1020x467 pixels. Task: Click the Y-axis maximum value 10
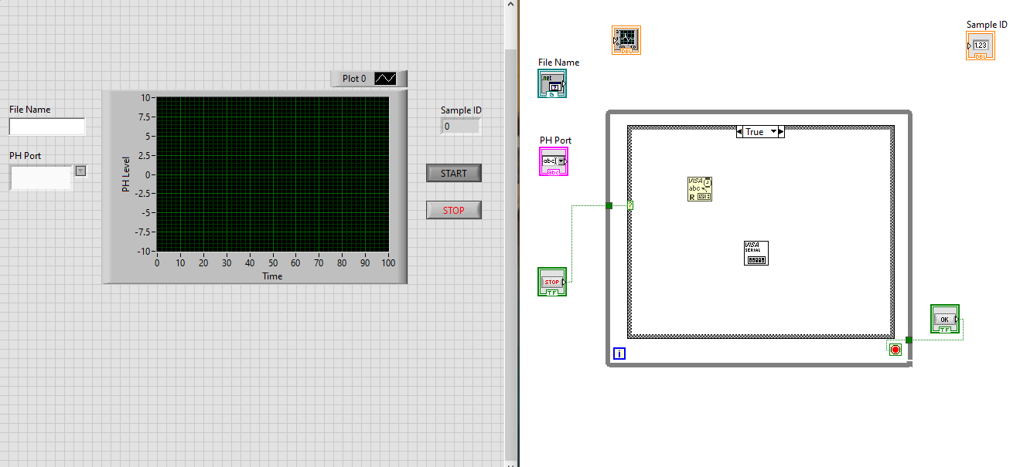point(145,98)
